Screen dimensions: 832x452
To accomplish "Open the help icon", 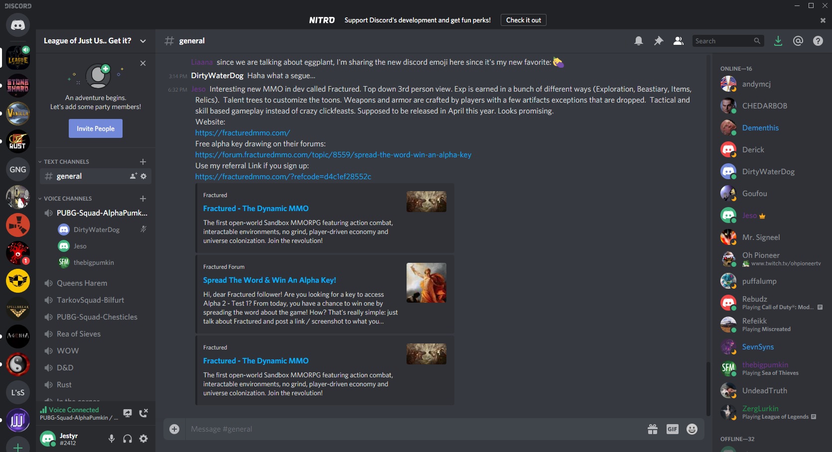I will pyautogui.click(x=818, y=41).
